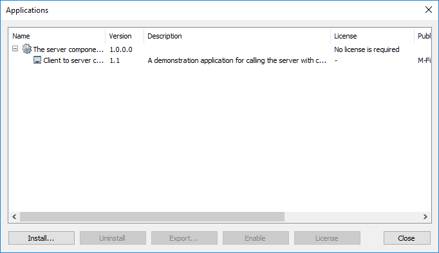Sort by the Description column header
439x253 pixels.
pos(237,36)
